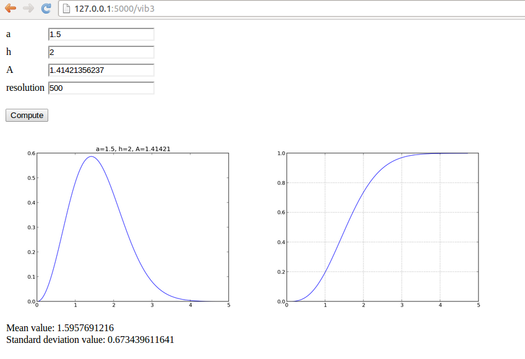Click the 'h' label
Viewport: 525px width, 359px height.
pos(9,52)
